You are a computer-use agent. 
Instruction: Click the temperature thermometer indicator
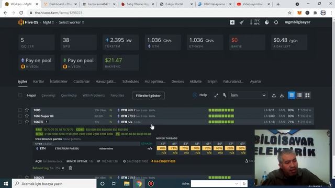coord(255,22)
